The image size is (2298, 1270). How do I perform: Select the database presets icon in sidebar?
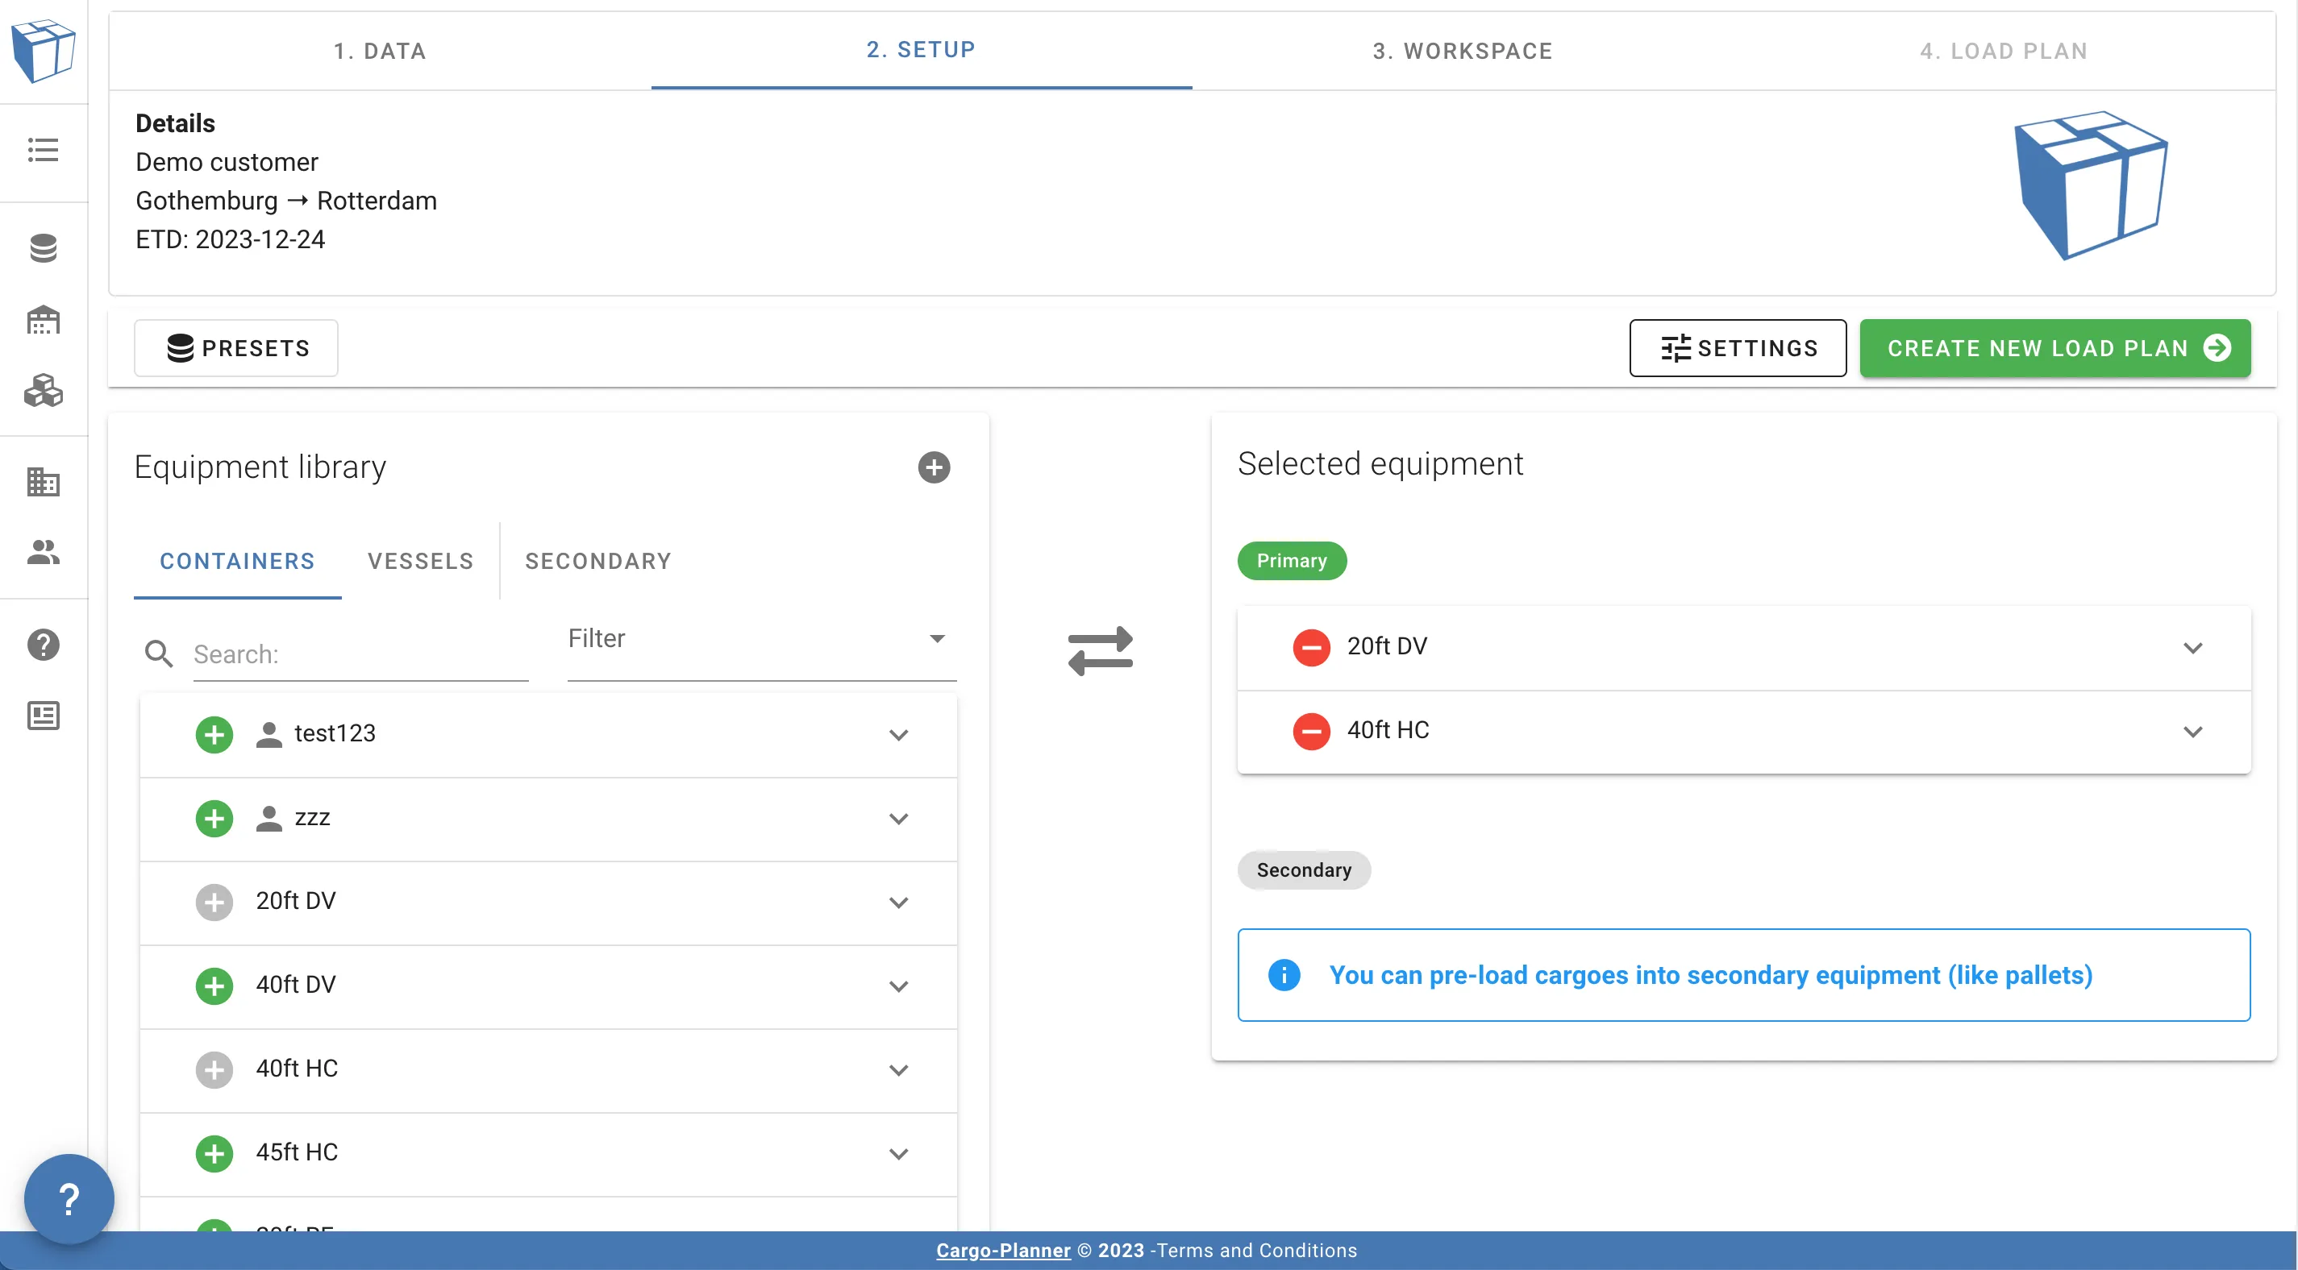tap(42, 248)
